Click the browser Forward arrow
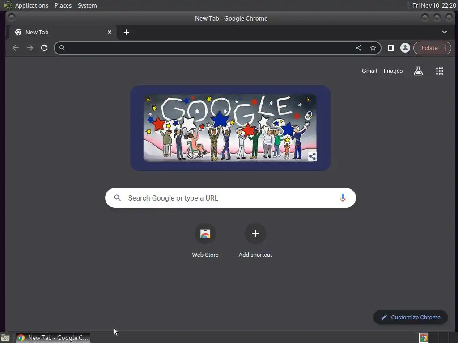The width and height of the screenshot is (458, 343). [30, 48]
